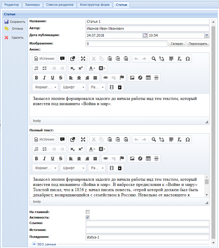The width and height of the screenshot is (219, 248).
Task: Click the Автор input field
Action: 147,29
